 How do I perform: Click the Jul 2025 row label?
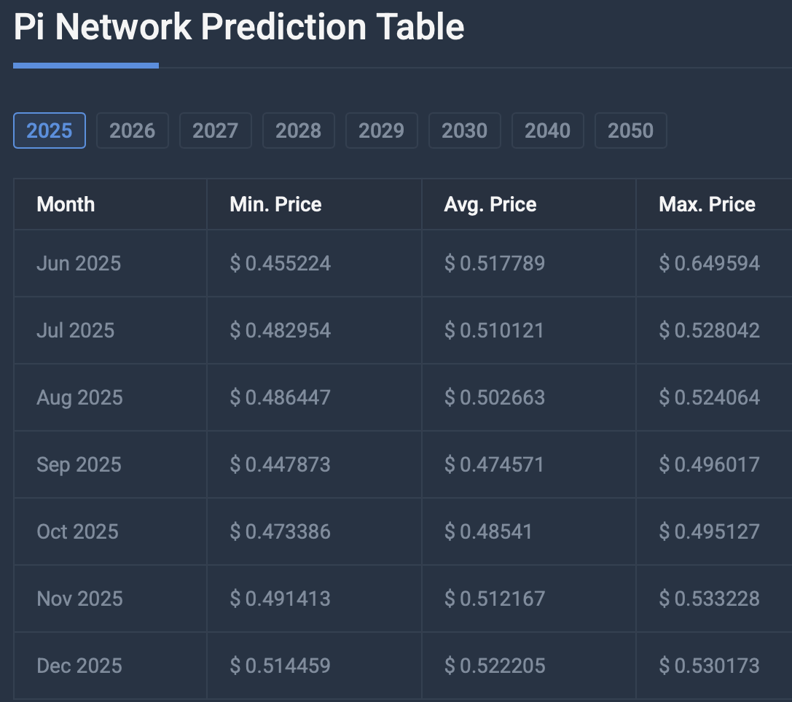76,330
